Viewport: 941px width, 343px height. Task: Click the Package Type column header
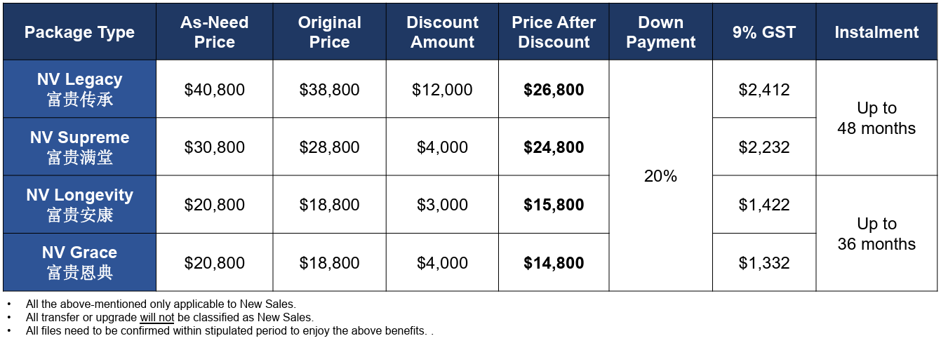point(79,32)
